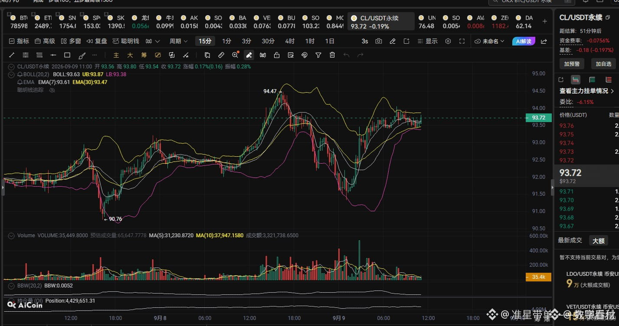Expand the 未命名 layout dropdown
Image resolution: width=619 pixels, height=326 pixels.
(x=489, y=41)
